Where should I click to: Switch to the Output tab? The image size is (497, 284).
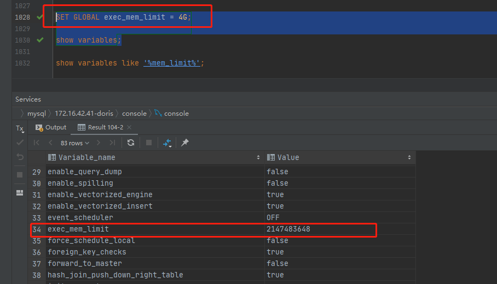(x=51, y=127)
